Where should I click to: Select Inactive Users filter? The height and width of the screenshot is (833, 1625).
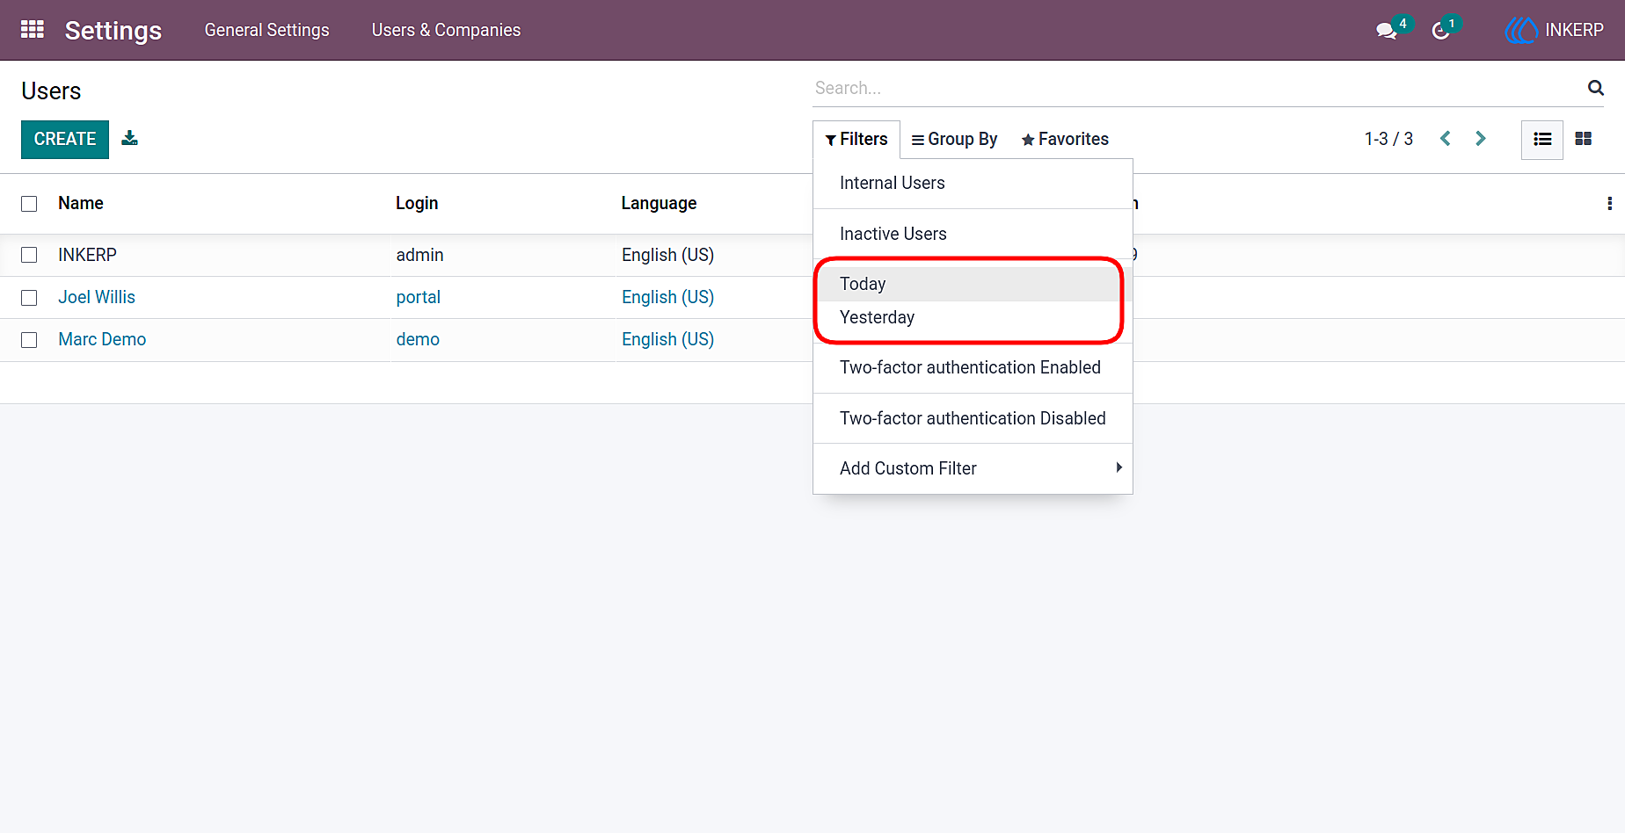tap(973, 234)
